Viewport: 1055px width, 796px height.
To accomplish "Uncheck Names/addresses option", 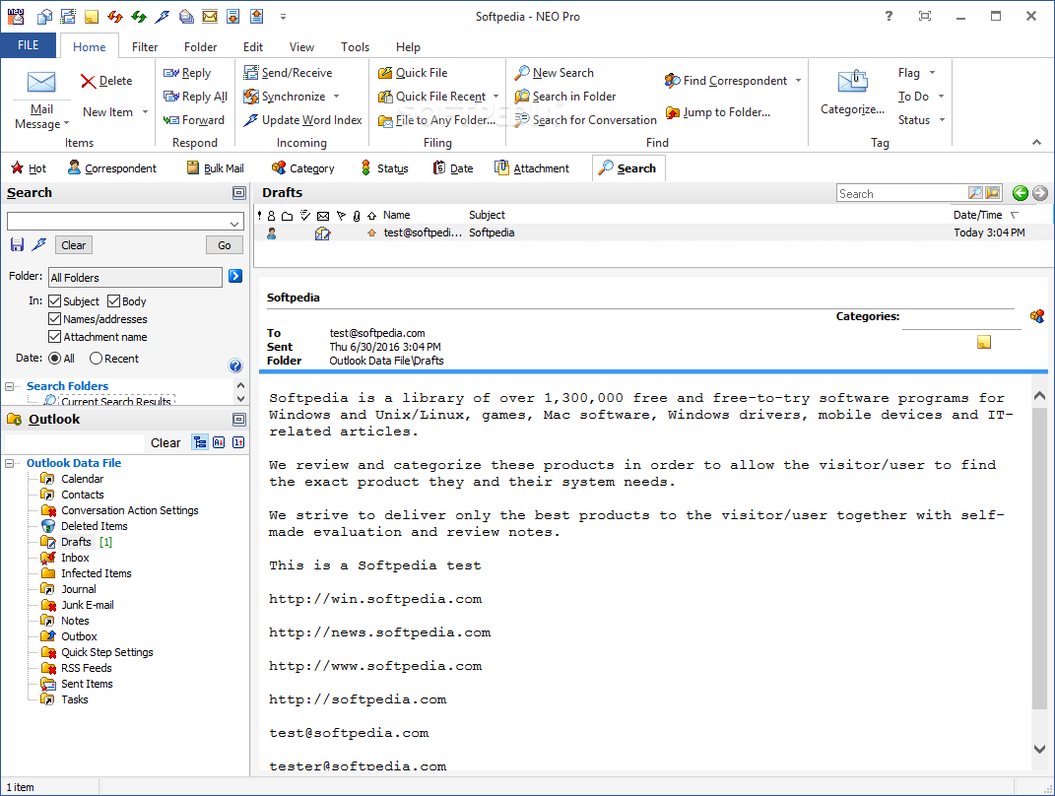I will (x=55, y=318).
